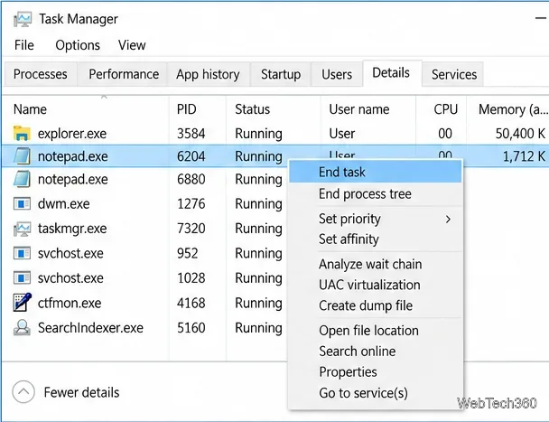Screen dimensions: 549x422
Task: Minimize the Task Manager window
Action: [542, 19]
